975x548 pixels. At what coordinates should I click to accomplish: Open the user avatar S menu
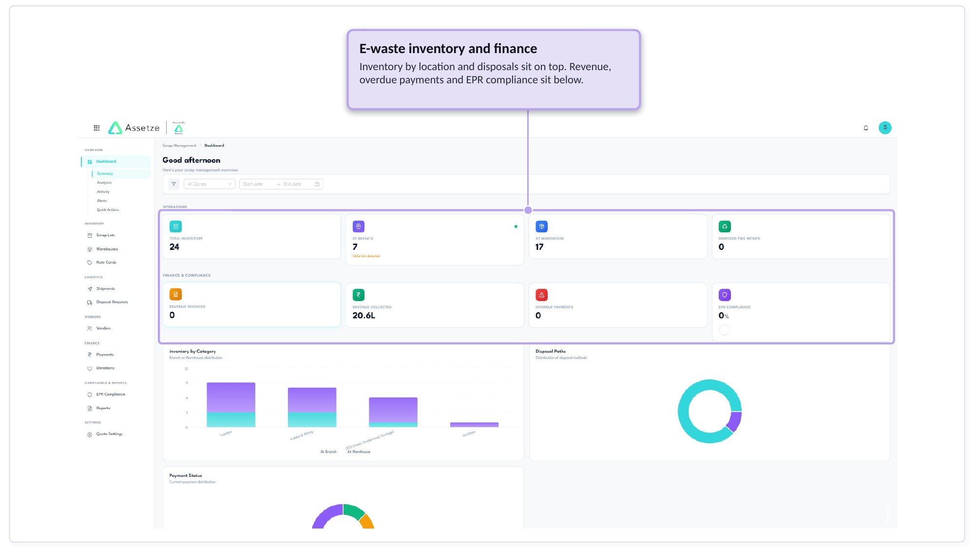click(885, 128)
